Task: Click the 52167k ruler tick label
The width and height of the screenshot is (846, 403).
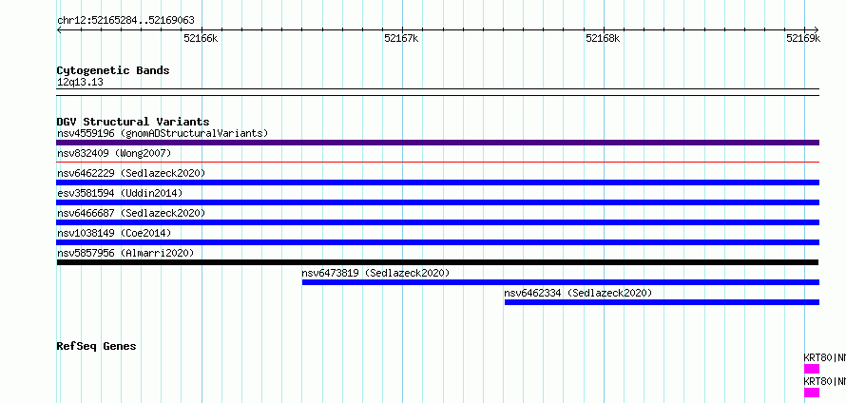Action: pyautogui.click(x=401, y=38)
